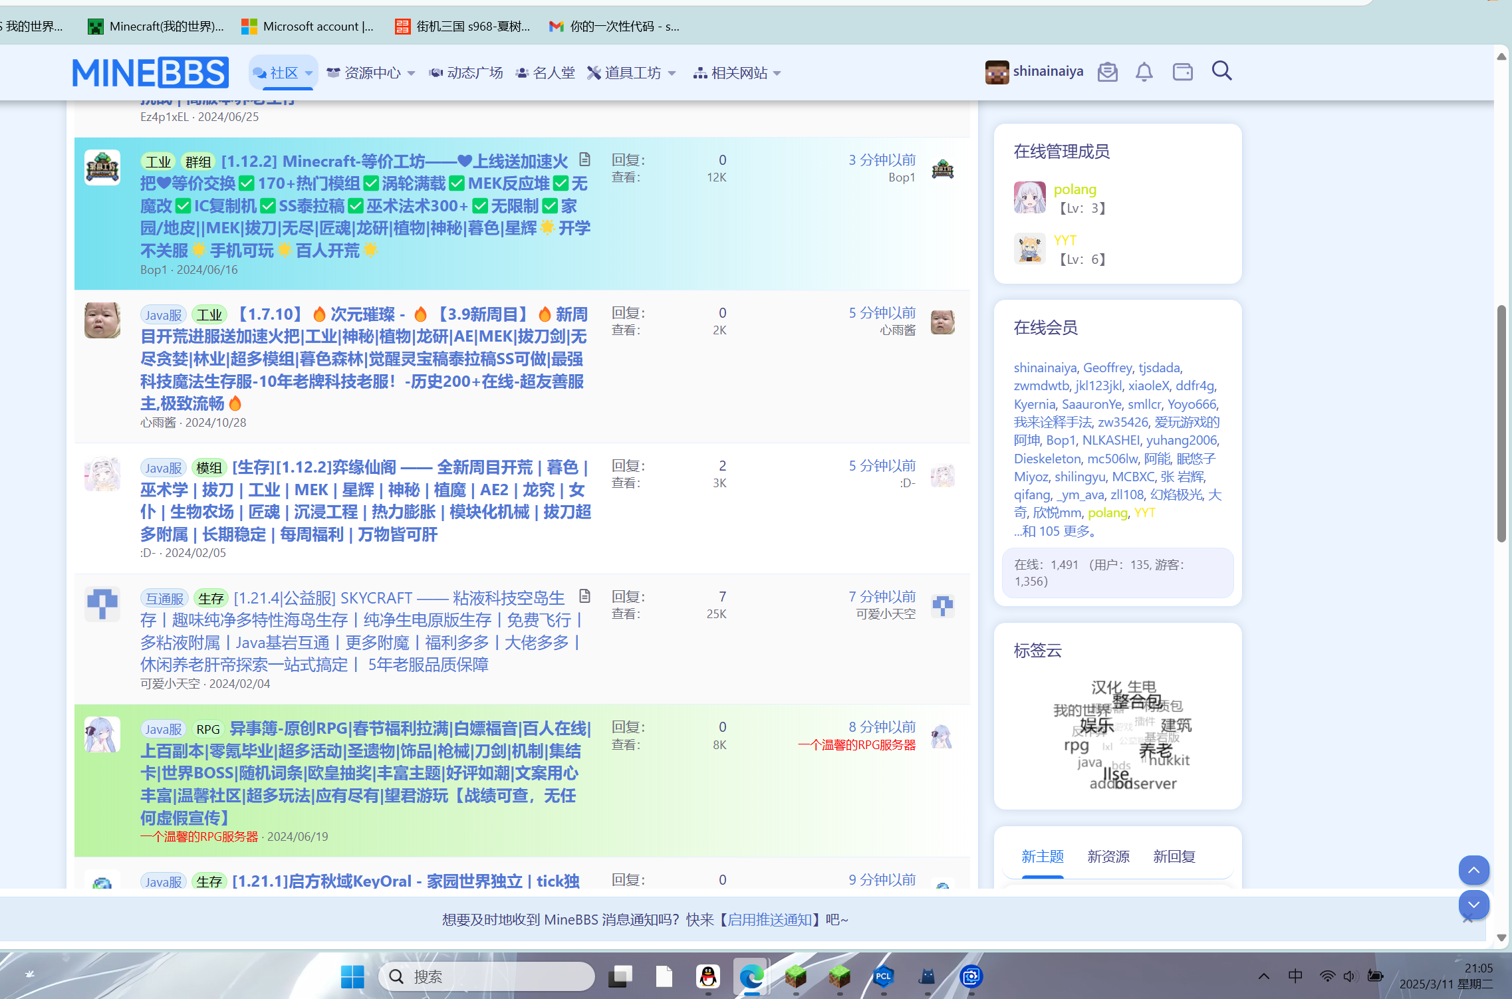Click scroll-to-top round arrow button
The image size is (1512, 999).
[1473, 870]
